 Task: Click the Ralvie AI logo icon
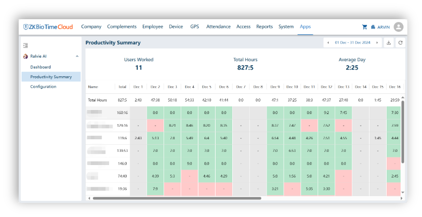point(25,57)
